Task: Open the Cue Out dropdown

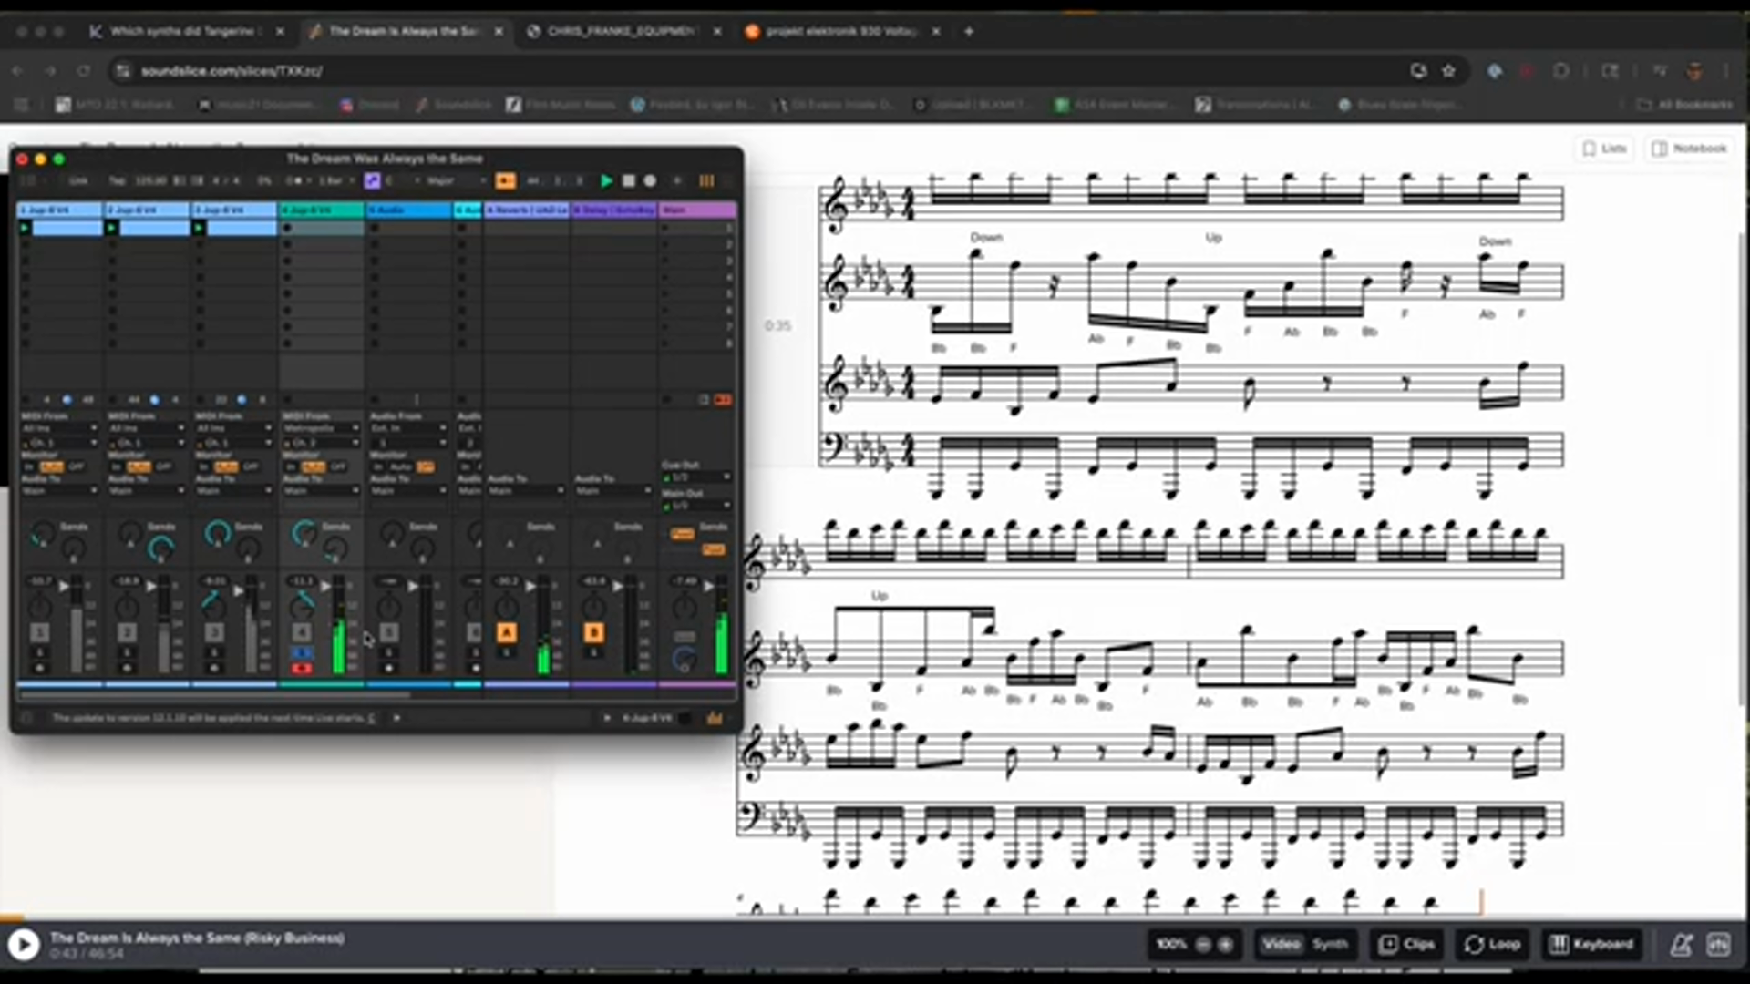Action: [696, 477]
